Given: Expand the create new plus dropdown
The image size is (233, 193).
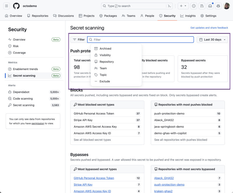Looking at the screenshot, I should (183, 6).
